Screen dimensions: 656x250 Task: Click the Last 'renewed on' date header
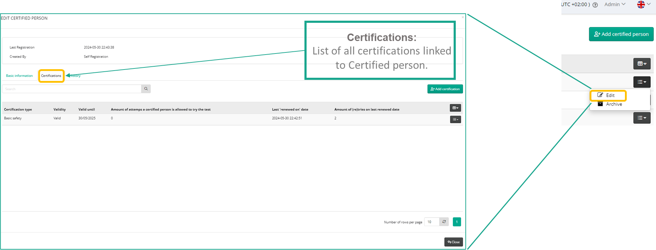(290, 109)
